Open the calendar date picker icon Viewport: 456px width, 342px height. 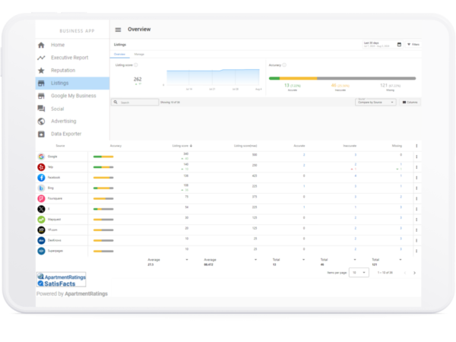tap(397, 45)
